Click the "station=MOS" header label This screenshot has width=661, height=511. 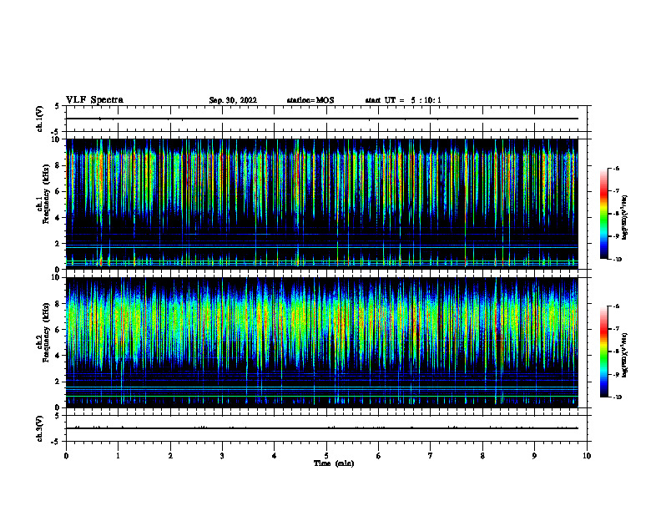[310, 100]
